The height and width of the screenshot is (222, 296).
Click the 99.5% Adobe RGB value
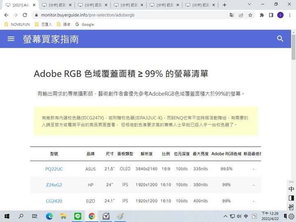point(227,169)
